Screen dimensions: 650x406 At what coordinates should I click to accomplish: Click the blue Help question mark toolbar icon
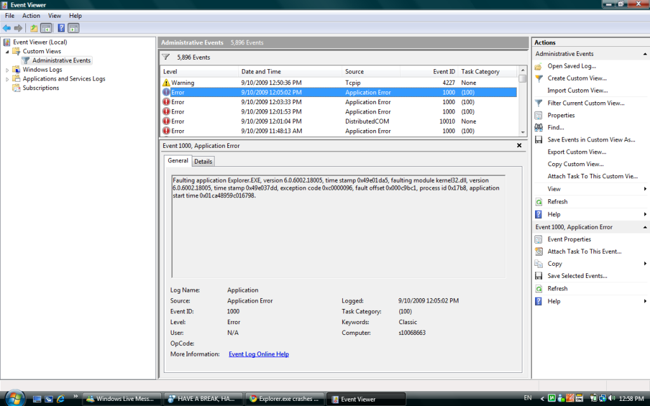click(62, 28)
